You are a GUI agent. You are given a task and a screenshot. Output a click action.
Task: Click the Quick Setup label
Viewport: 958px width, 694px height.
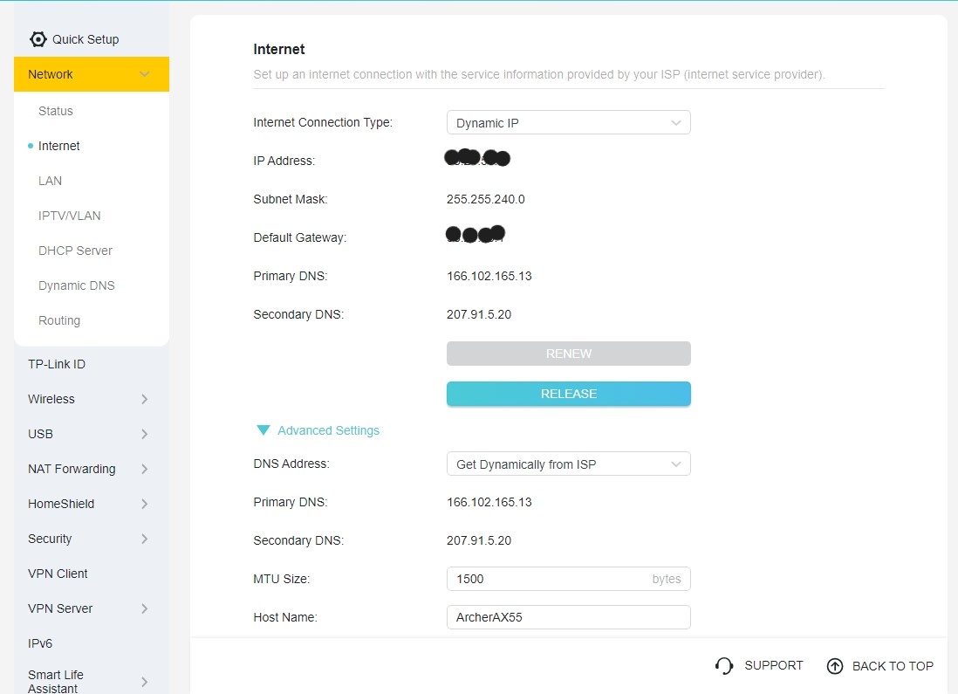pos(86,39)
